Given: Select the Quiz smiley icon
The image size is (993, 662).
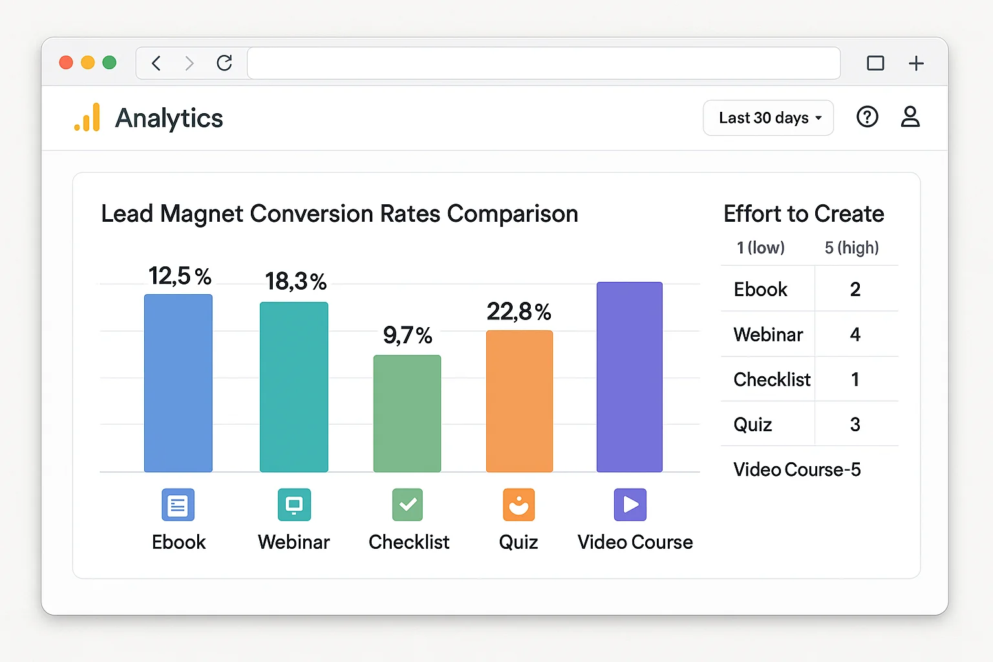Looking at the screenshot, I should coord(518,504).
